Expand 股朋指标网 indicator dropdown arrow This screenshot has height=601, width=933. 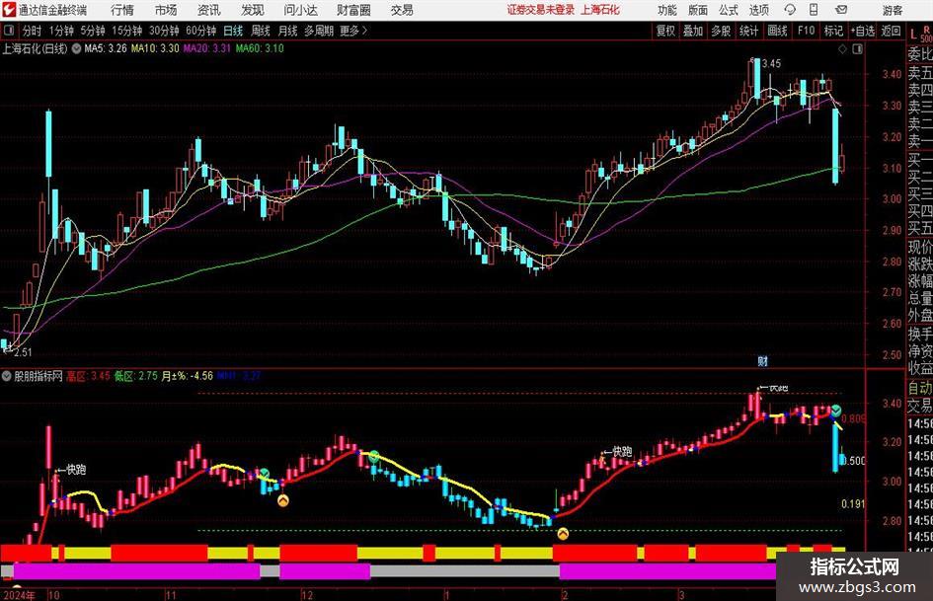[x=7, y=376]
